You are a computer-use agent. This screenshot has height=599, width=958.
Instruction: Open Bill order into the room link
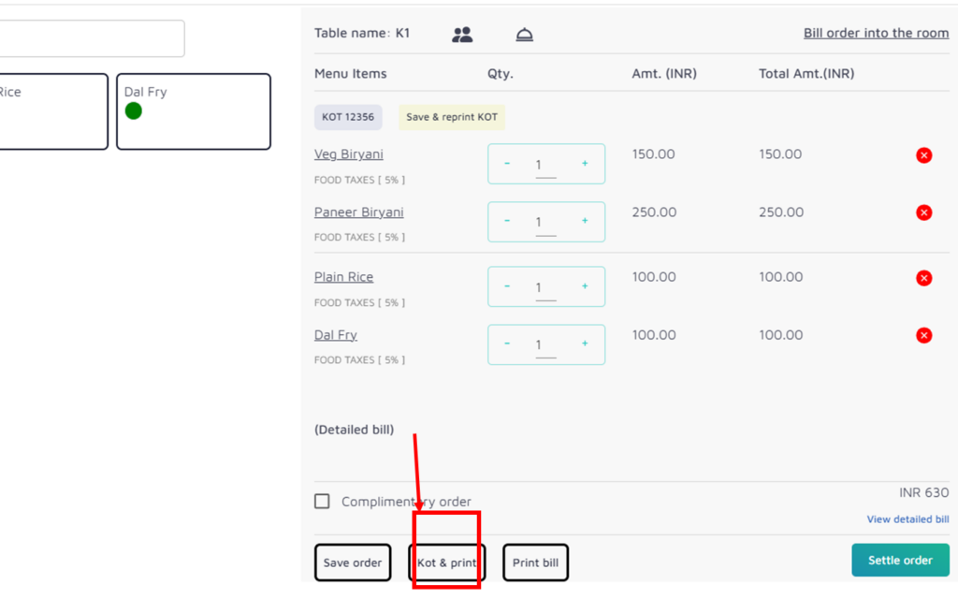876,33
